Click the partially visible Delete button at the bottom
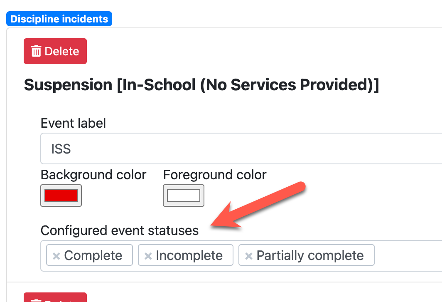 (x=55, y=298)
